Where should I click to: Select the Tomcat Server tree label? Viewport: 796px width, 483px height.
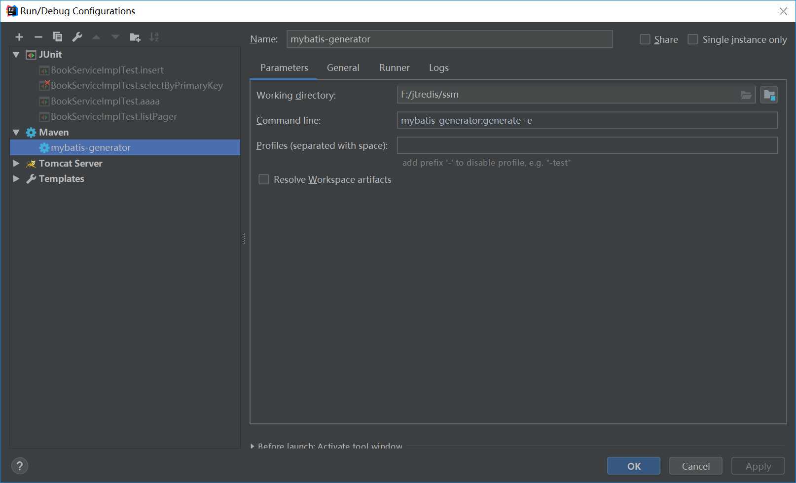(x=71, y=163)
